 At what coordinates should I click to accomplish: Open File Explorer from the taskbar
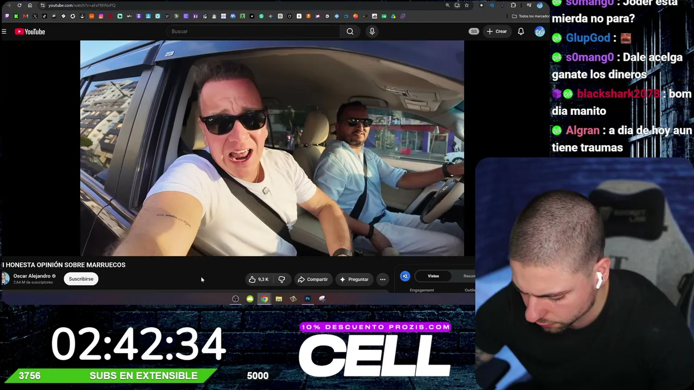point(279,299)
